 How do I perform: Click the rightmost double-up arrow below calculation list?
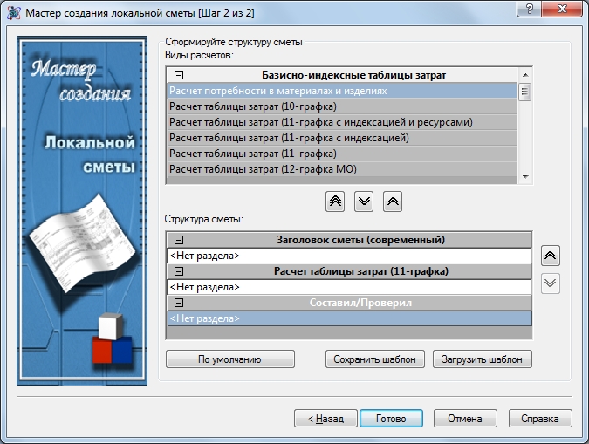pos(393,201)
